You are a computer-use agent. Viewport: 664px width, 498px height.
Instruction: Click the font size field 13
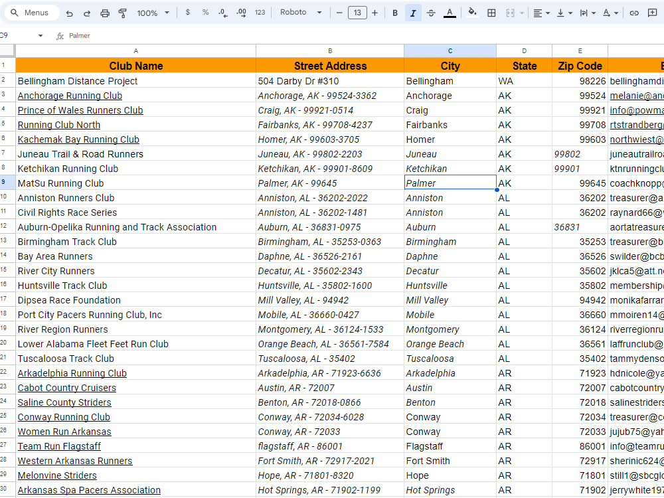pyautogui.click(x=357, y=13)
